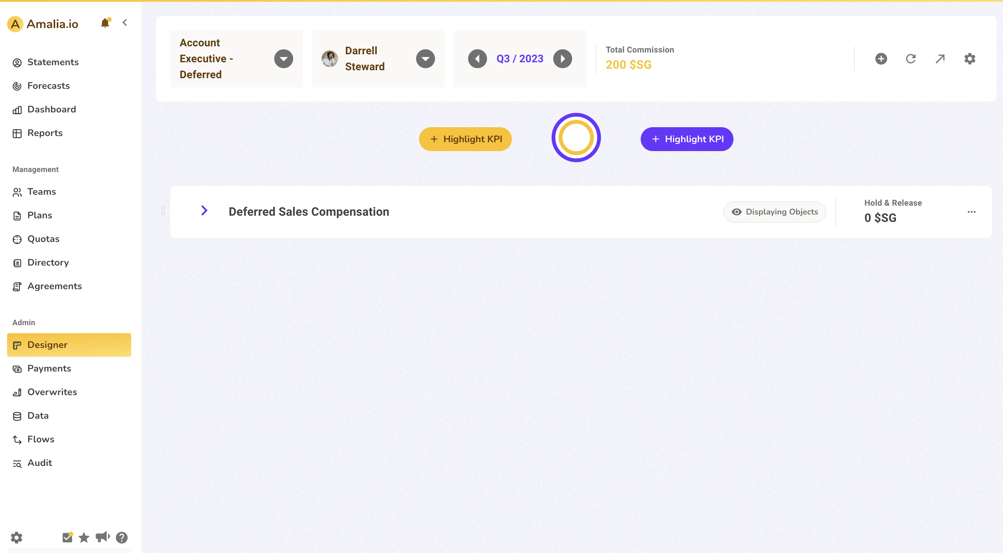The height and width of the screenshot is (553, 1003).
Task: Click Darrell Steward's avatar
Action: pos(330,59)
